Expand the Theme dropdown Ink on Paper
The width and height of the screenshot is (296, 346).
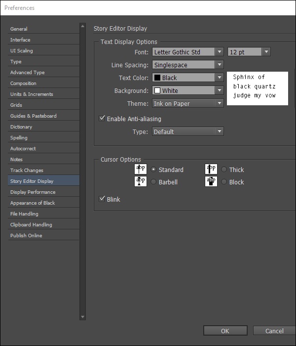220,103
